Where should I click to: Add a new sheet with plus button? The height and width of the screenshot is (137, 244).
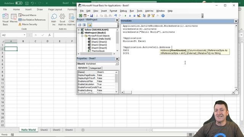[83, 130]
